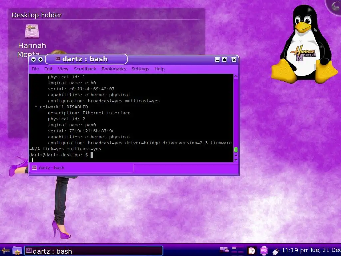
Task: Click the 'Desktop Folder' widget title
Action: [x=37, y=15]
